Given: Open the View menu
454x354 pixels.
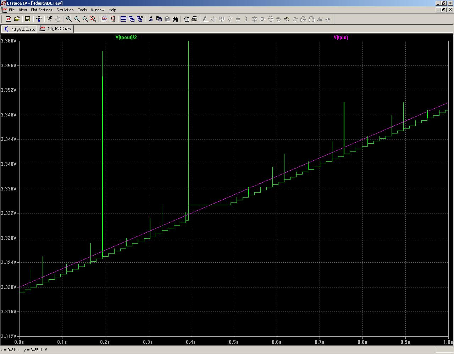Looking at the screenshot, I should 23,10.
